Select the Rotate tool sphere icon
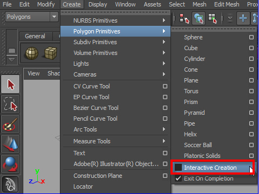The width and height of the screenshot is (259, 194). tap(10, 164)
